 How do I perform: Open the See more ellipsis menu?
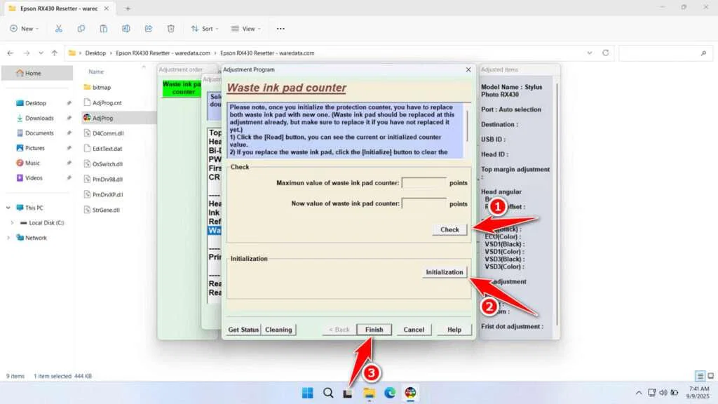click(280, 29)
